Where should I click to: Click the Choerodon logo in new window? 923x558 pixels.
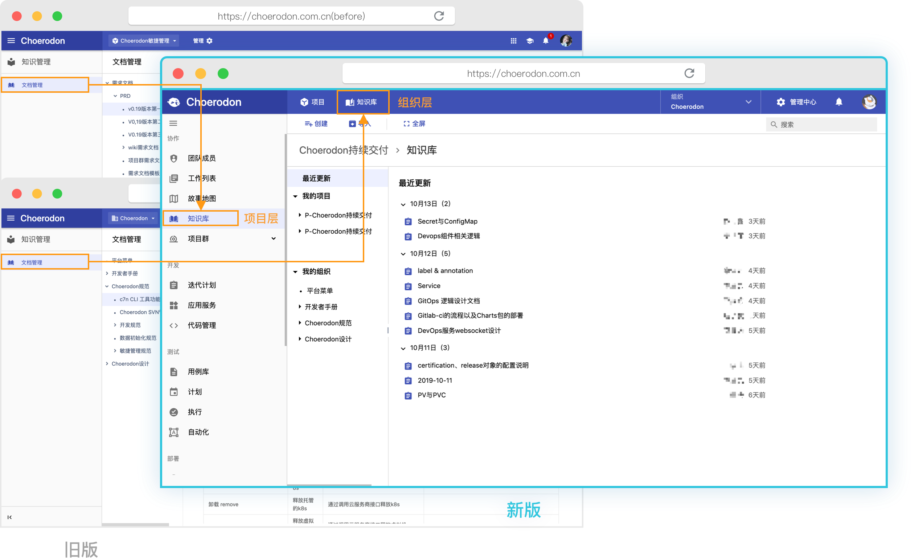[205, 102]
